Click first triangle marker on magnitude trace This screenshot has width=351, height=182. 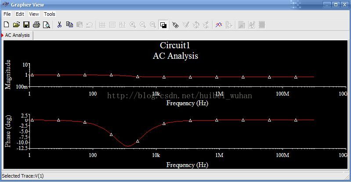pos(32,75)
